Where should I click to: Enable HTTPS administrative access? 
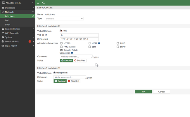(x=61, y=43)
